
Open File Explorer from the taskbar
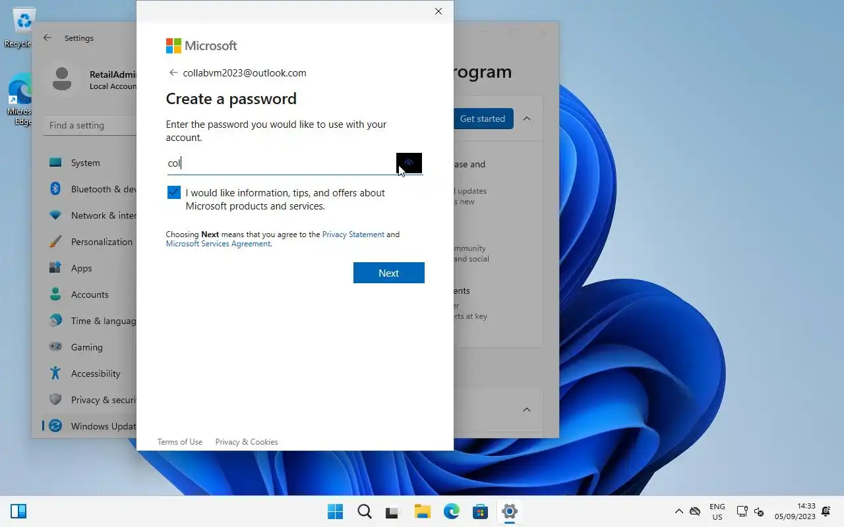422,511
